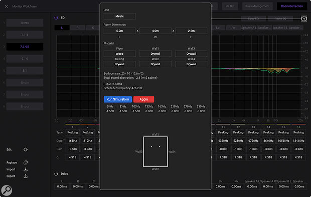Click the Export label in sidebar
The height and width of the screenshot is (197, 311).
pyautogui.click(x=11, y=176)
